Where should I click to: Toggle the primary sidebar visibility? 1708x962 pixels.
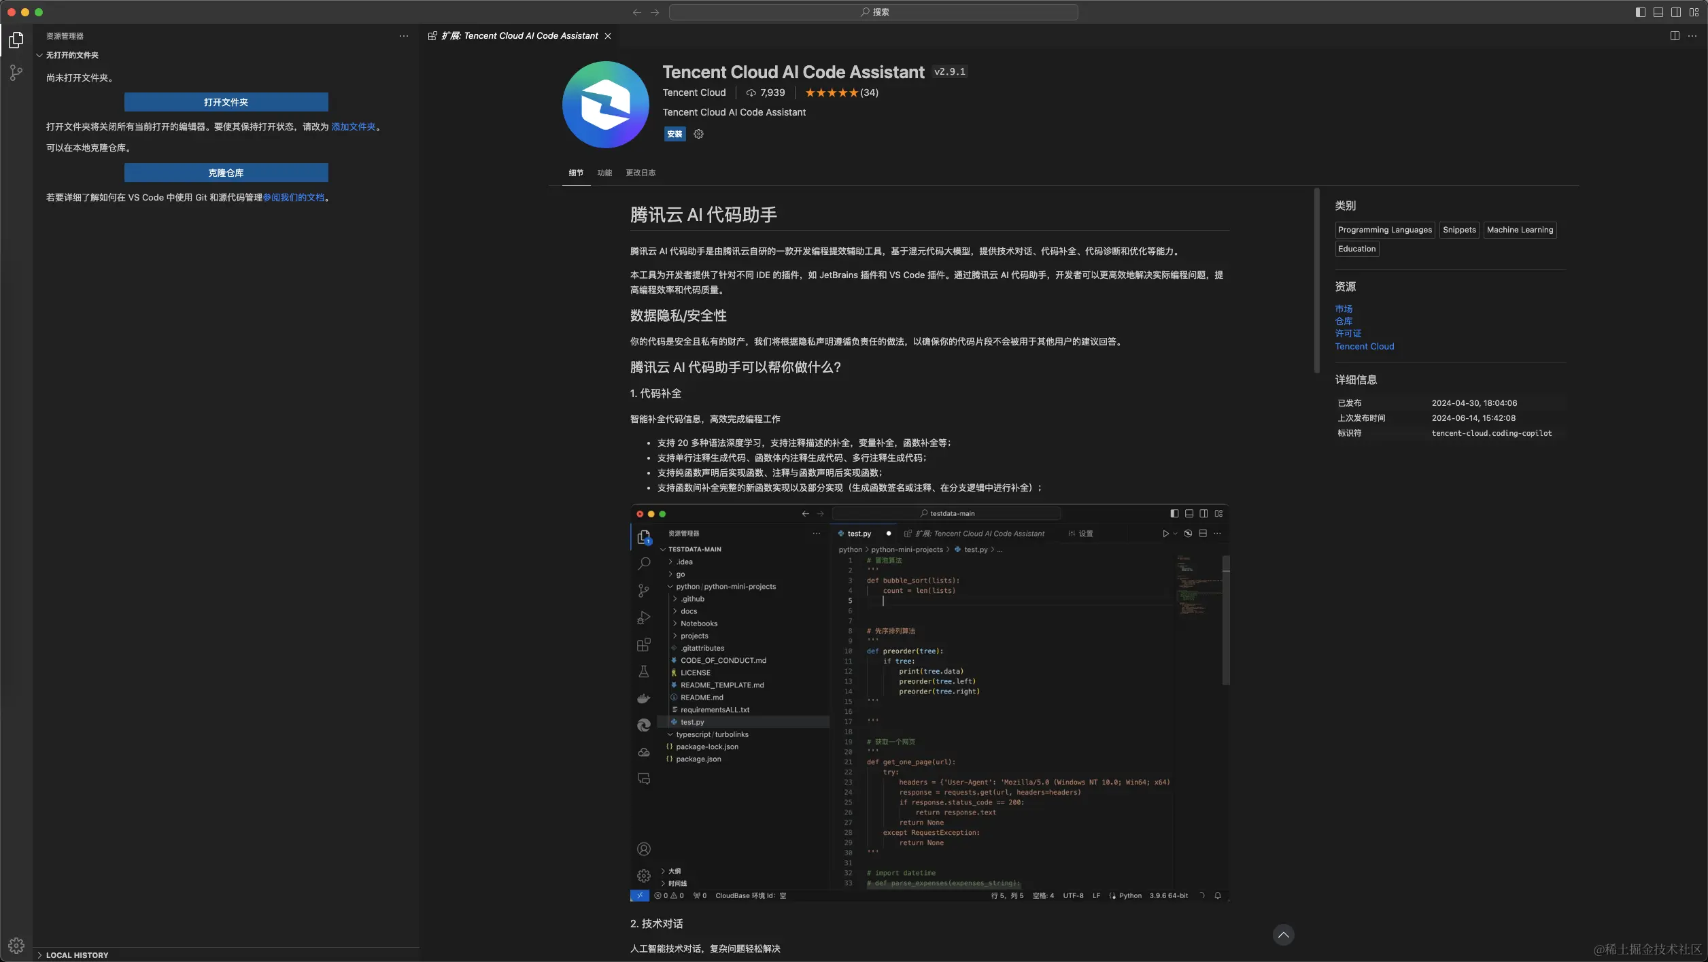pos(1640,12)
